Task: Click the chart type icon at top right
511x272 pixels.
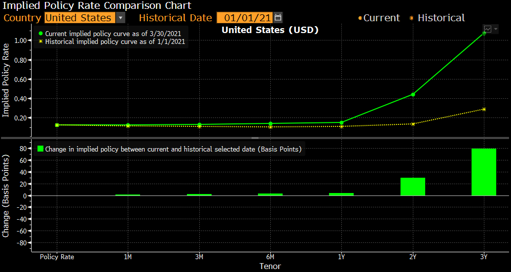Action: [x=487, y=29]
